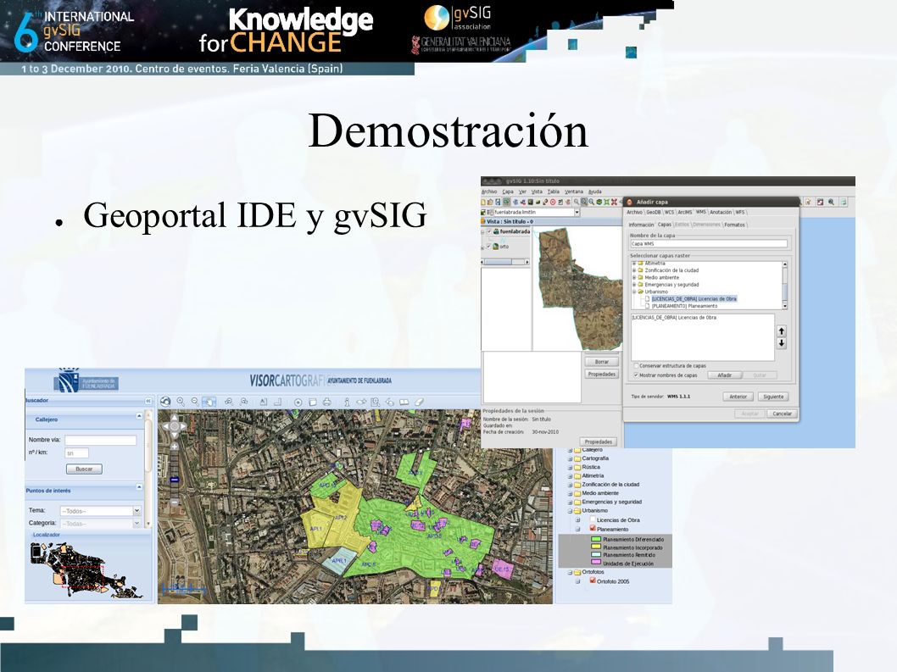
Task: Collapse the Urbanismo folder in the Visor tree
Action: pos(570,511)
